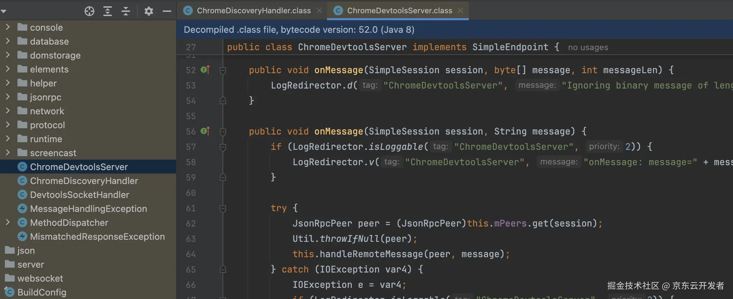Toggle code fold for try block line 61
Screen dimensions: 733x299
click(223, 209)
